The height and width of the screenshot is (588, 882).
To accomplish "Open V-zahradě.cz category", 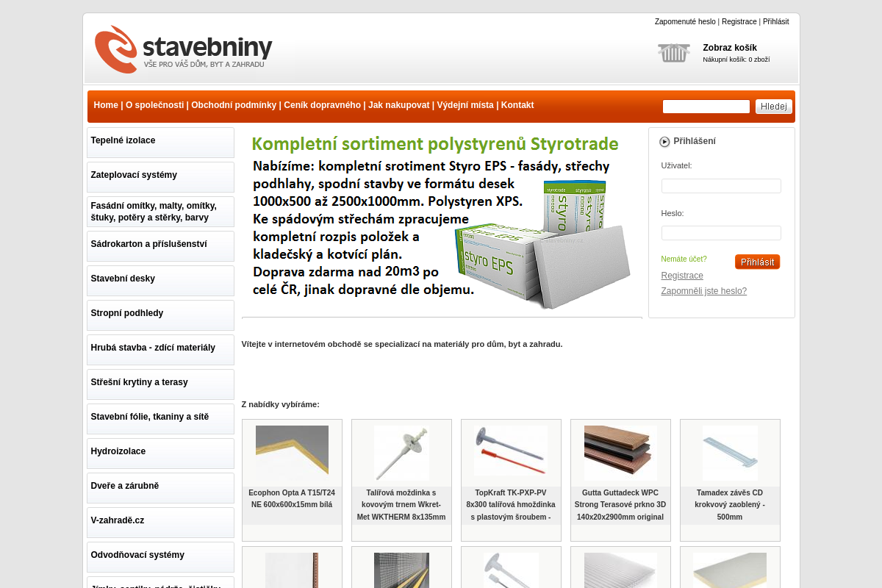I will pos(160,523).
